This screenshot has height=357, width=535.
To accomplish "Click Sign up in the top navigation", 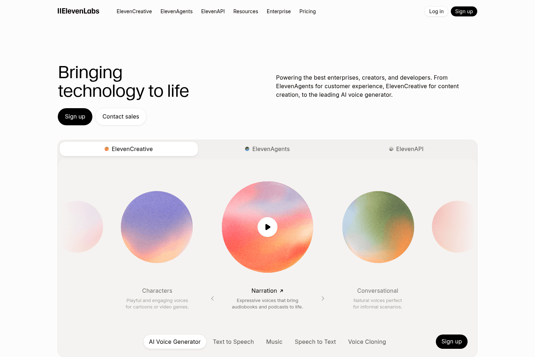I will pos(464,11).
